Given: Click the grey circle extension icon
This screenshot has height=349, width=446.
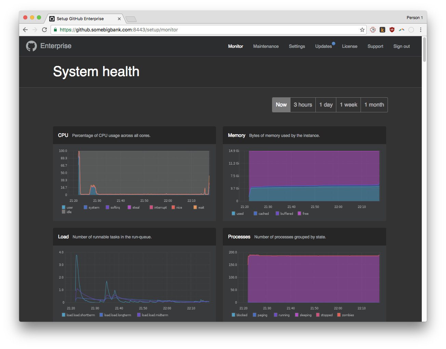Looking at the screenshot, I should point(411,30).
